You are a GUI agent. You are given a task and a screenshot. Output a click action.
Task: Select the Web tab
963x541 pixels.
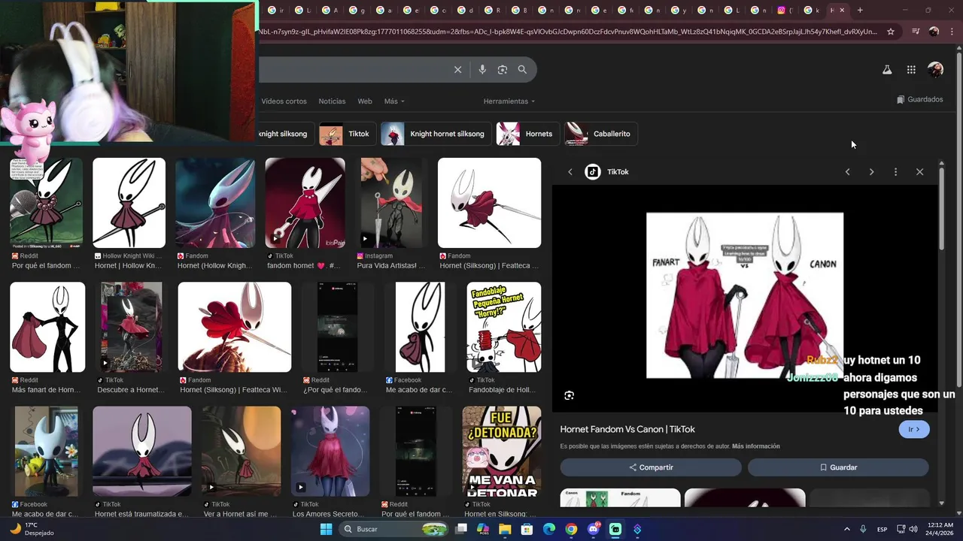point(365,101)
